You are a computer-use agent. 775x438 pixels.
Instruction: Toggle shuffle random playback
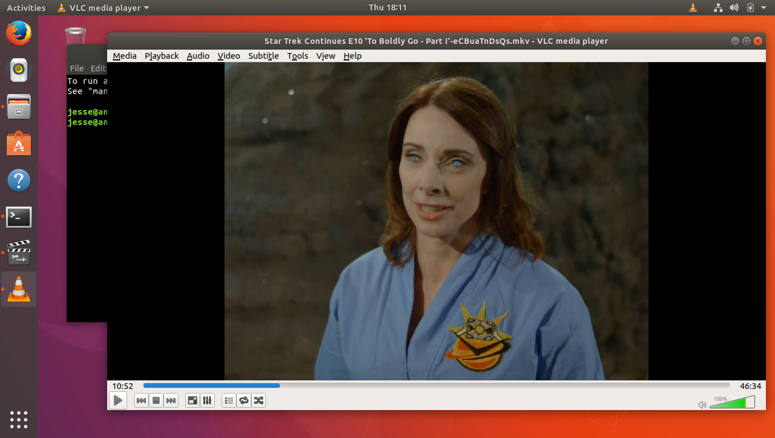(x=259, y=400)
